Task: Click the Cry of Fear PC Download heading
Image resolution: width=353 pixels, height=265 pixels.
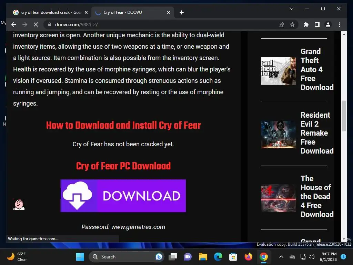Action: click(x=123, y=166)
